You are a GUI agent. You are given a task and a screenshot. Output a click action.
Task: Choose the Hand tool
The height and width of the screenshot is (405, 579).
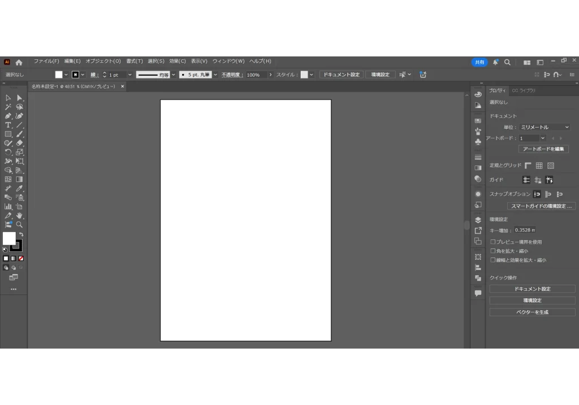click(19, 215)
